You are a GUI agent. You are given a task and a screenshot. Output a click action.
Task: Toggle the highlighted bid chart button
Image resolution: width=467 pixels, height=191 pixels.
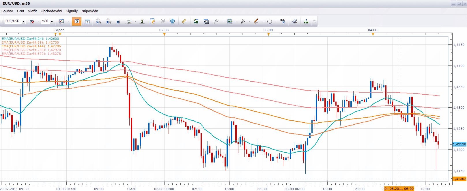[76, 21]
